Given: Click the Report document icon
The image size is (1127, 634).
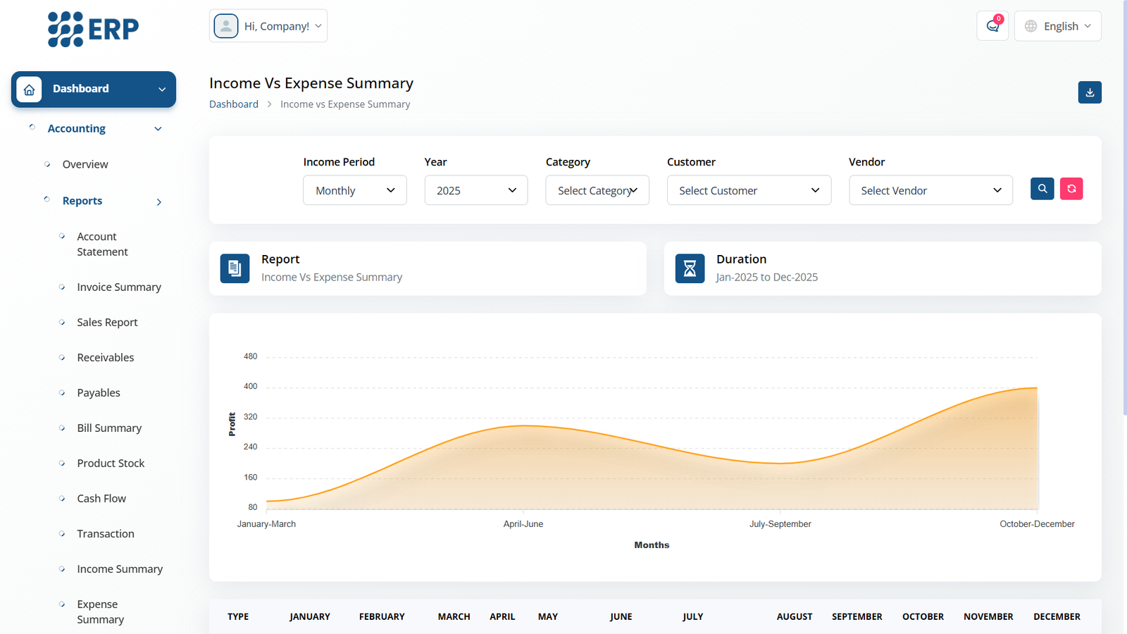Looking at the screenshot, I should [x=235, y=268].
